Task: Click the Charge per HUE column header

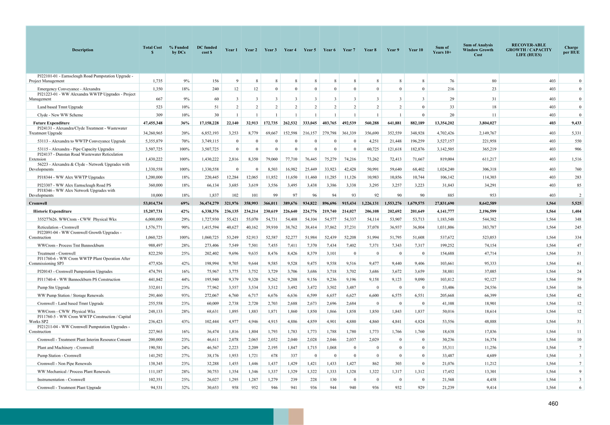Action: (571, 50)
